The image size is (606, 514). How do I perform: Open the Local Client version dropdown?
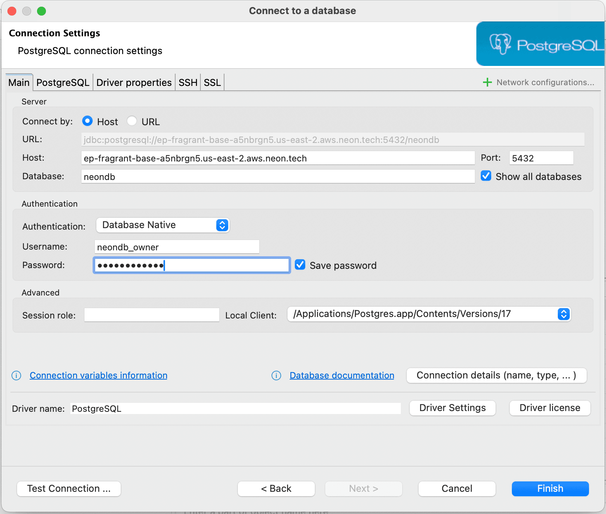[x=563, y=314]
